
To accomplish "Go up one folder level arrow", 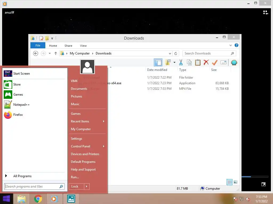I will click(x=56, y=53).
